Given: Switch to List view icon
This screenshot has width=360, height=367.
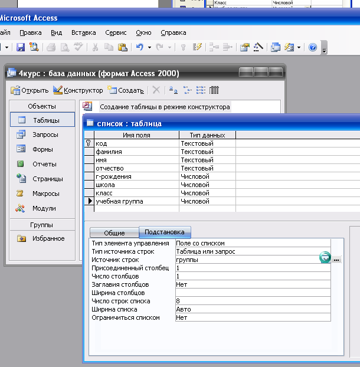Looking at the screenshot, I should tap(201, 90).
